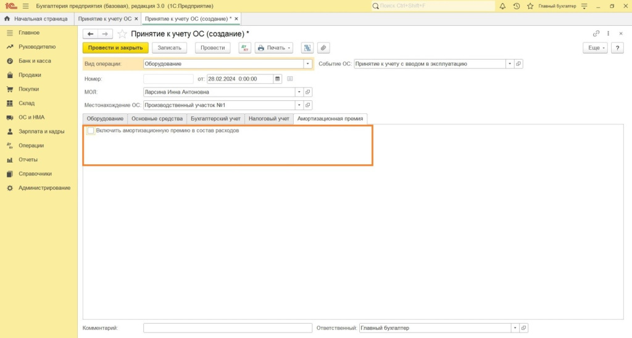Switch to the Бухгалтерский учет tab
The width and height of the screenshot is (632, 338).
(215, 118)
